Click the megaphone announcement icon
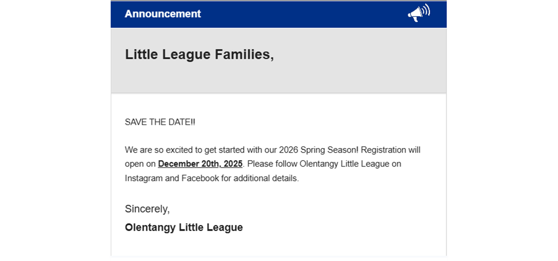Image resolution: width=558 pixels, height=261 pixels. point(418,14)
